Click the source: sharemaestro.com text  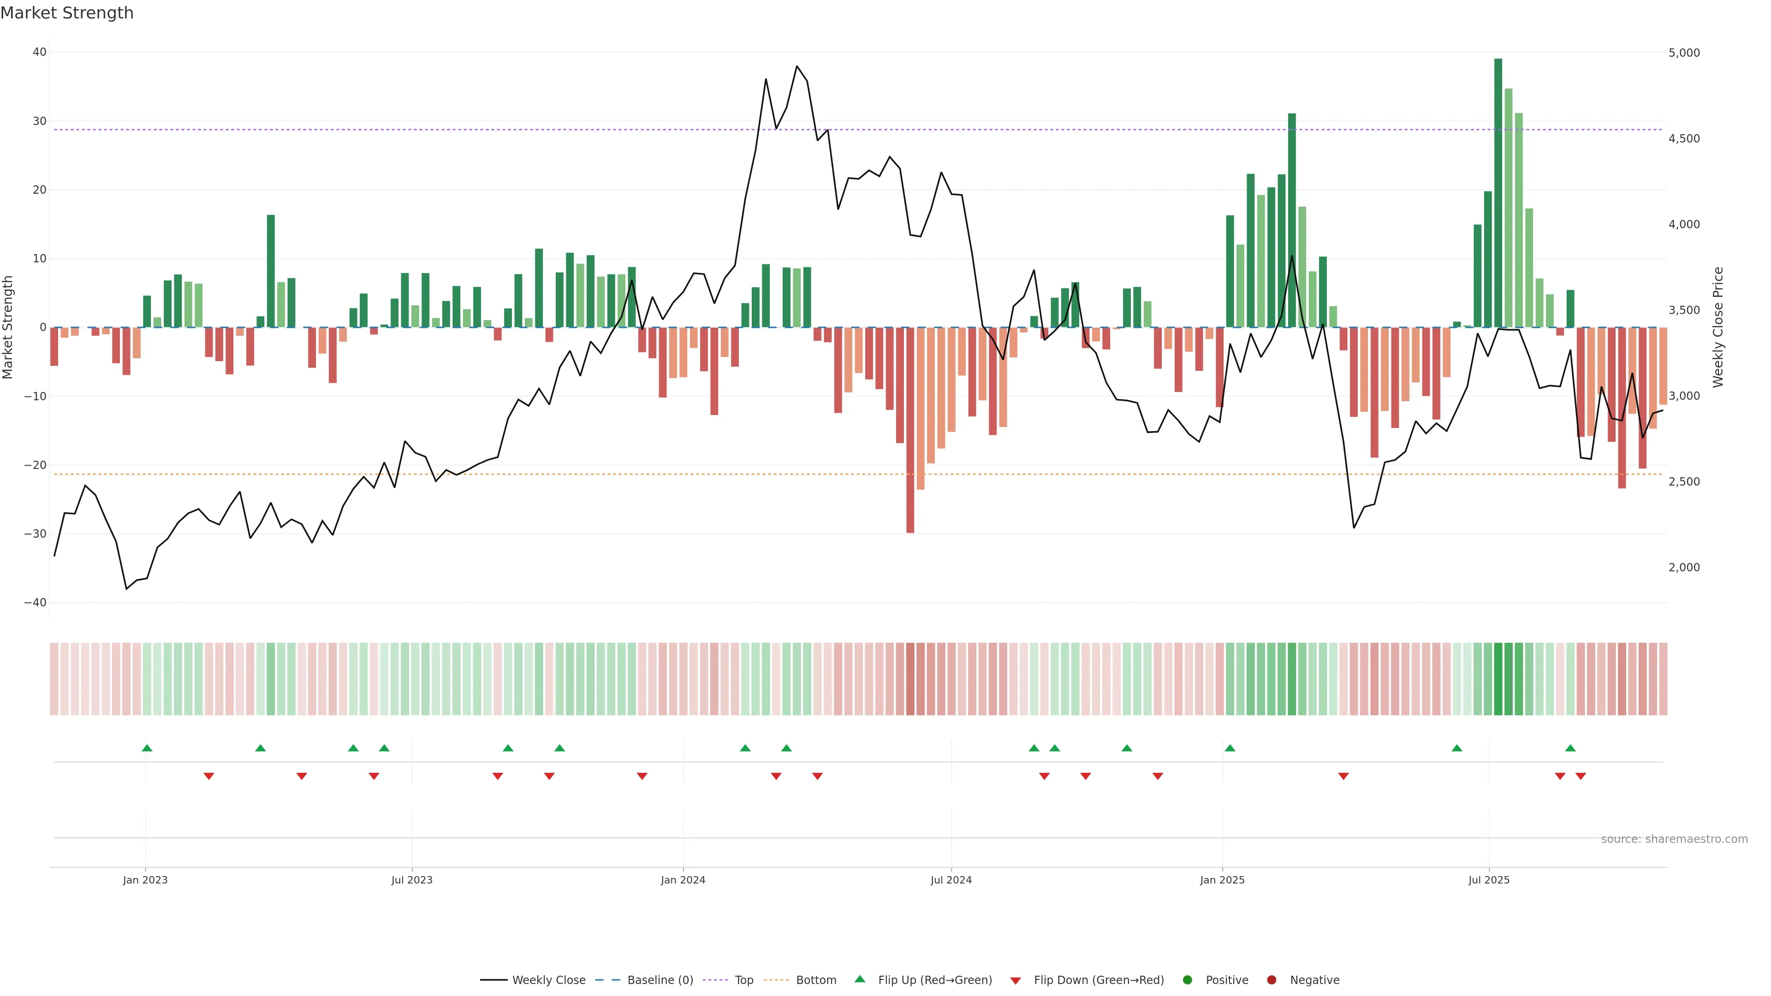(x=1674, y=839)
